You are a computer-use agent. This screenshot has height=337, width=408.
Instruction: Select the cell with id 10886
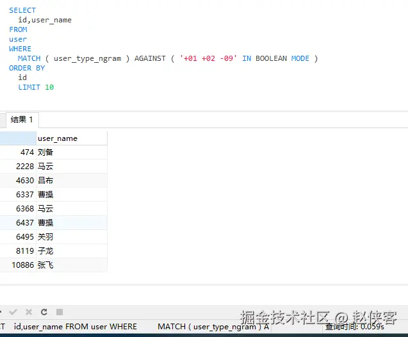(18, 265)
